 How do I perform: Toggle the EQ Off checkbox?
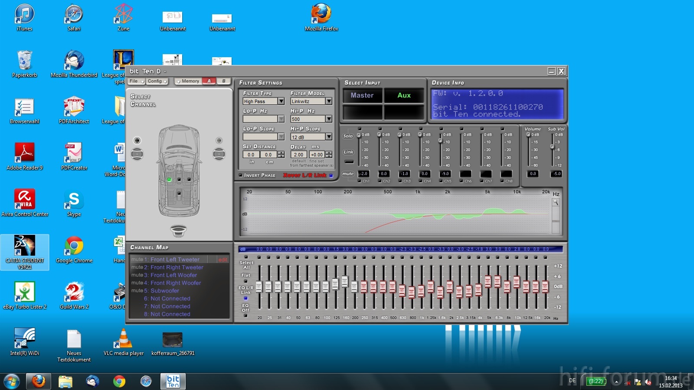tap(246, 315)
